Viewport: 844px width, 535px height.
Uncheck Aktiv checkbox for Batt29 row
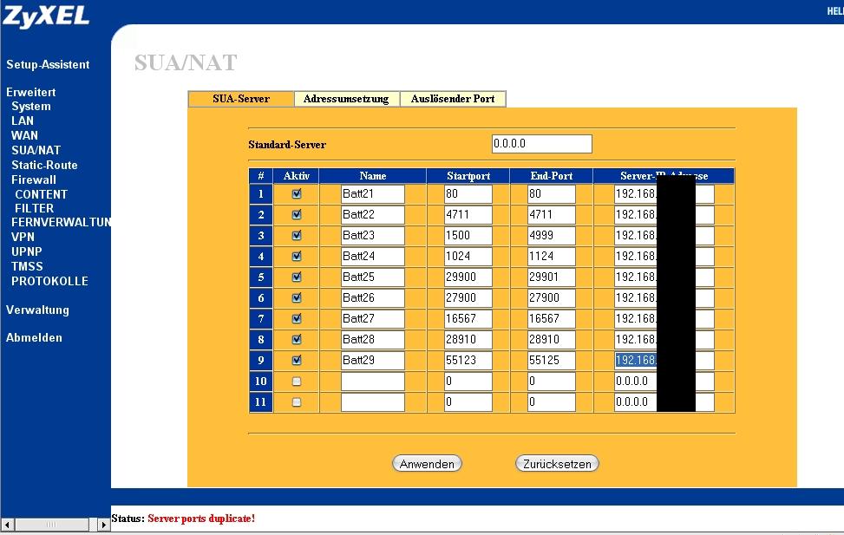297,360
